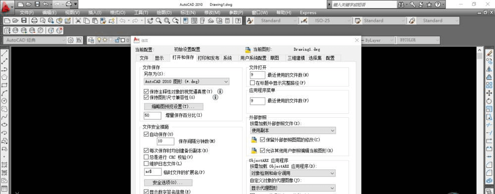Click the 增量保存百分比 input field

point(152,115)
